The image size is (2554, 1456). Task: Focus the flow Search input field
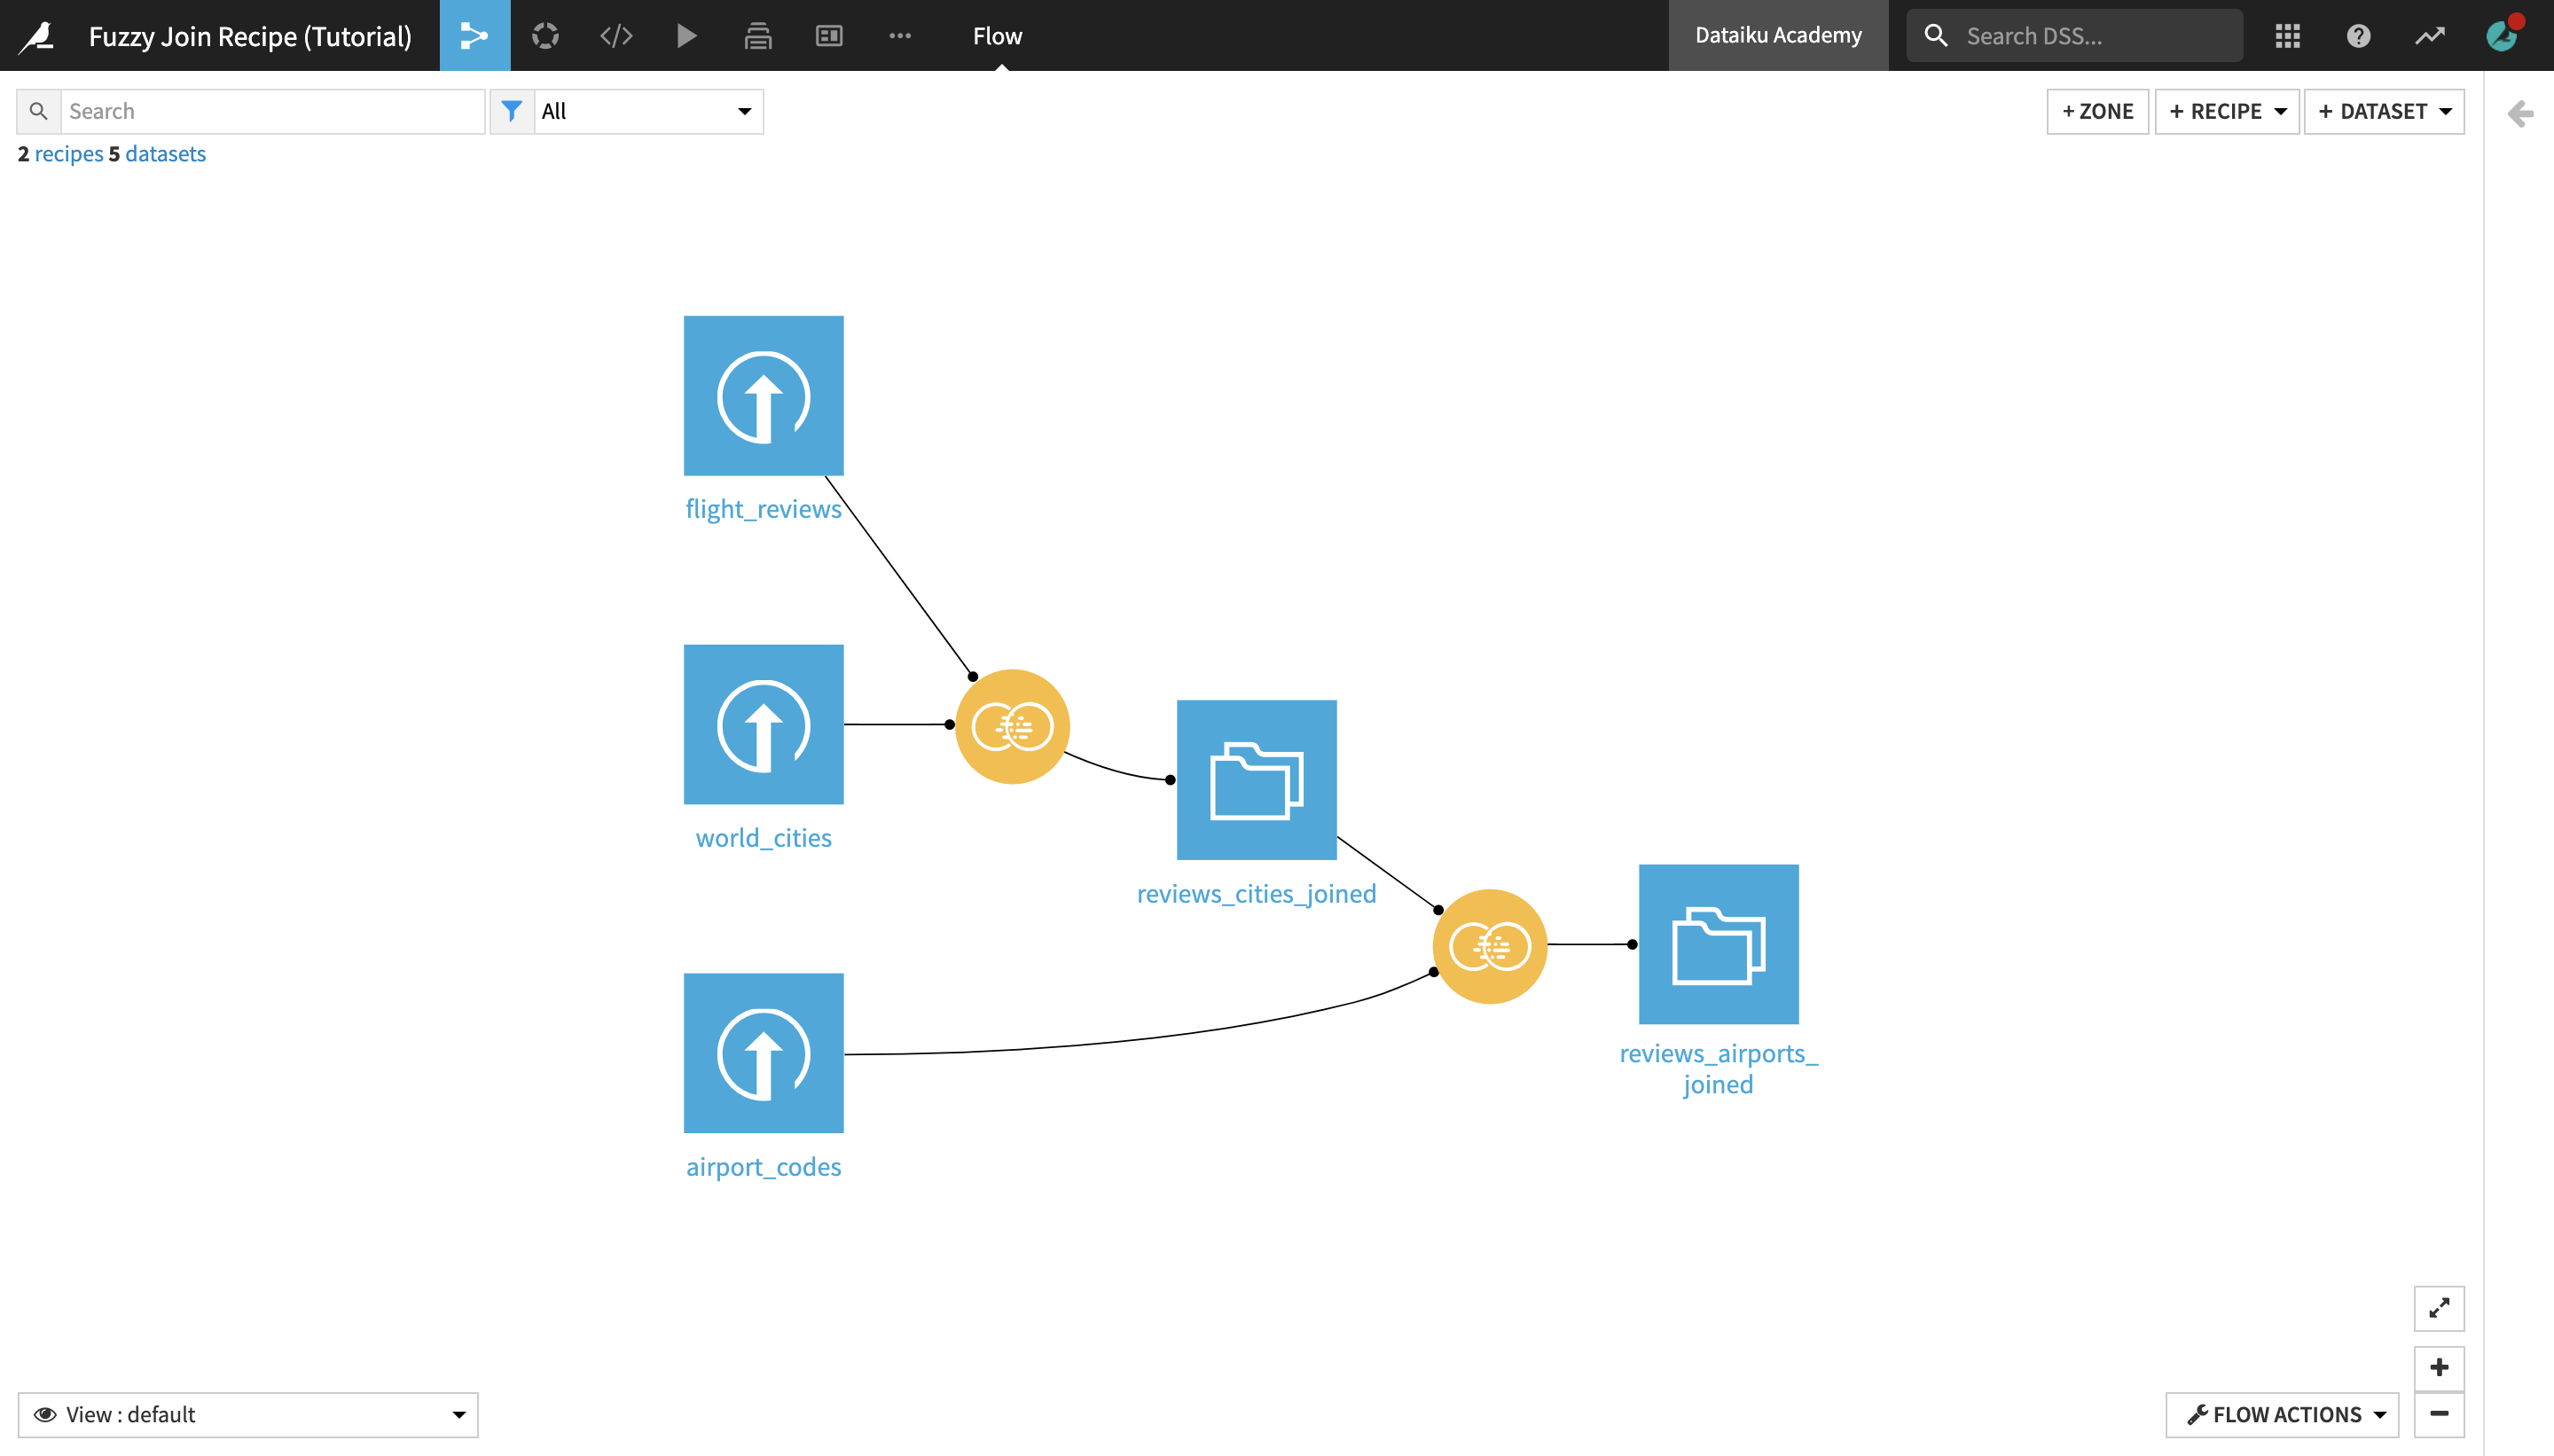[x=273, y=111]
